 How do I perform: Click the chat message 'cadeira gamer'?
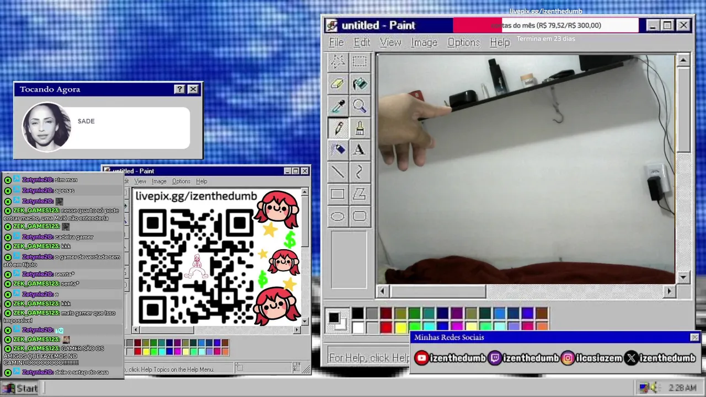(x=74, y=237)
